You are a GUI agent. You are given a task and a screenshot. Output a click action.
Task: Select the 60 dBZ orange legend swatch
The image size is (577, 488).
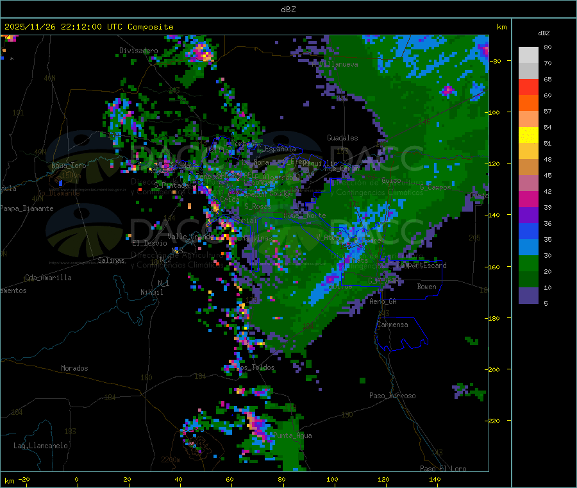click(x=528, y=103)
